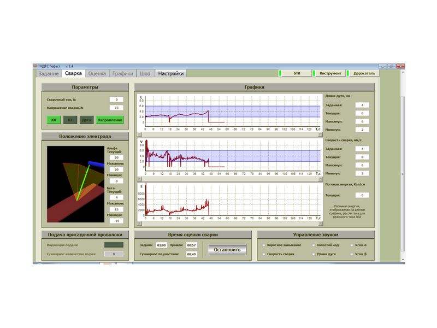Switch to the Настройки tab
437x328 pixels.
point(171,73)
